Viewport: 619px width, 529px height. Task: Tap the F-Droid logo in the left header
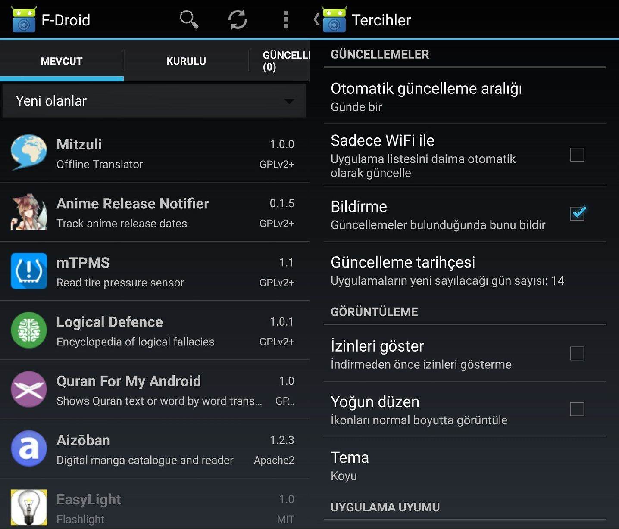point(24,20)
